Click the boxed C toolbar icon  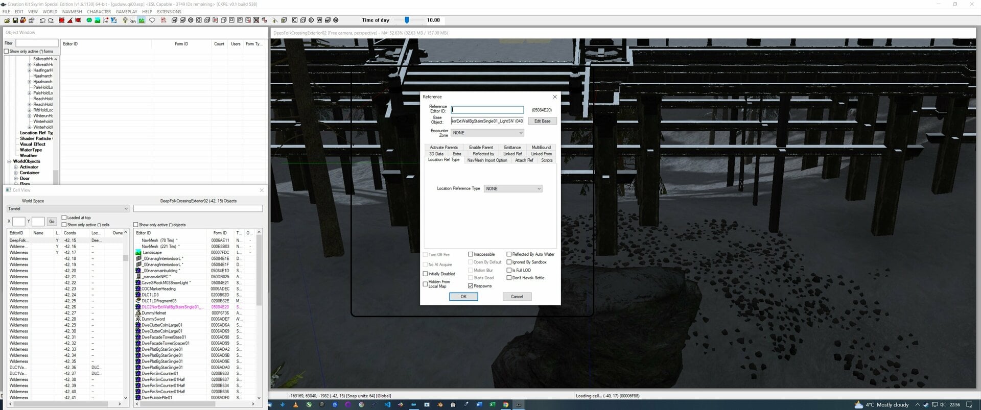(x=295, y=20)
